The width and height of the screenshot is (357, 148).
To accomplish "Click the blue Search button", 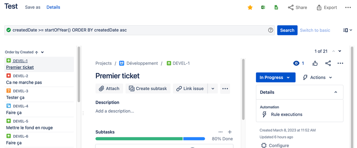I will pos(287,30).
